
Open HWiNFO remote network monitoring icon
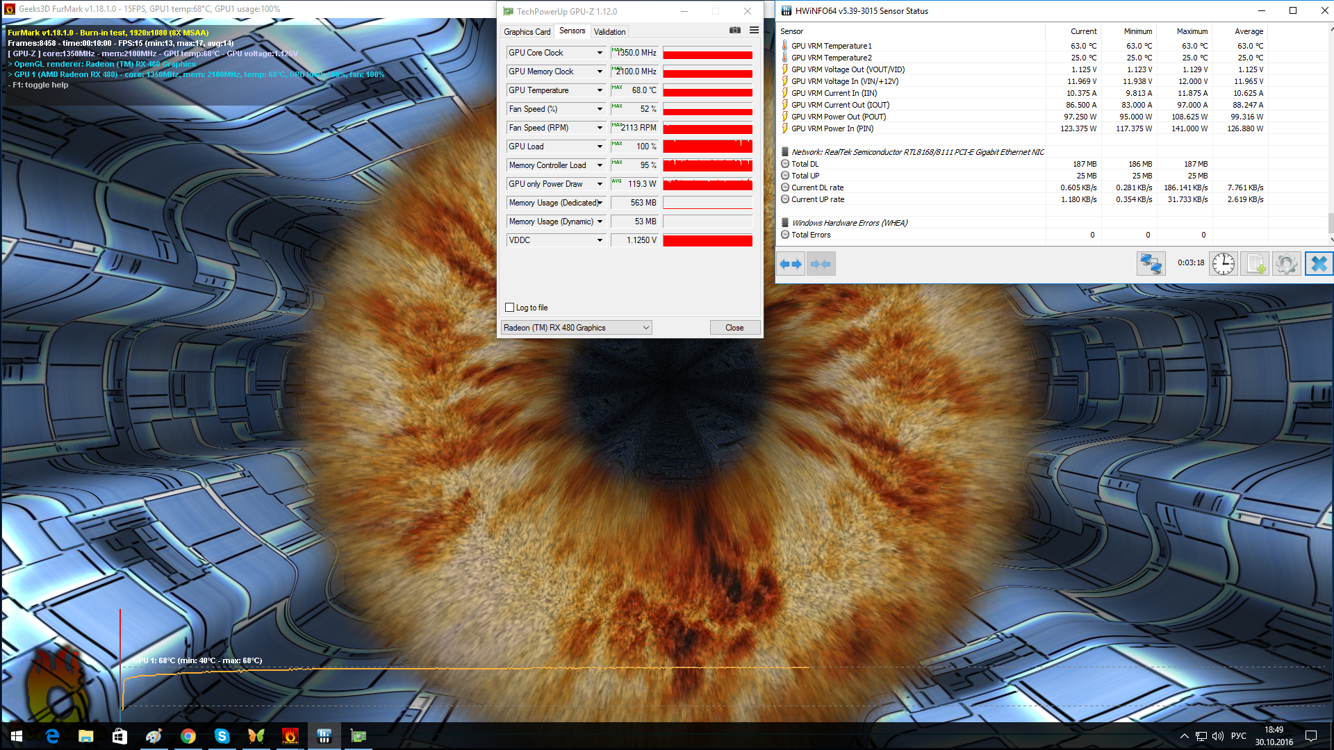pyautogui.click(x=1151, y=264)
